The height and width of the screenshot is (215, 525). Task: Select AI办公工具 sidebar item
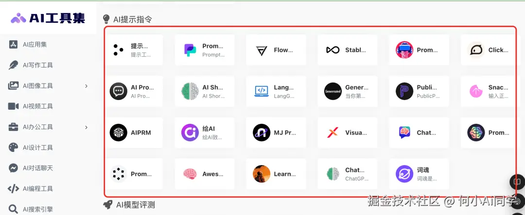(37, 127)
